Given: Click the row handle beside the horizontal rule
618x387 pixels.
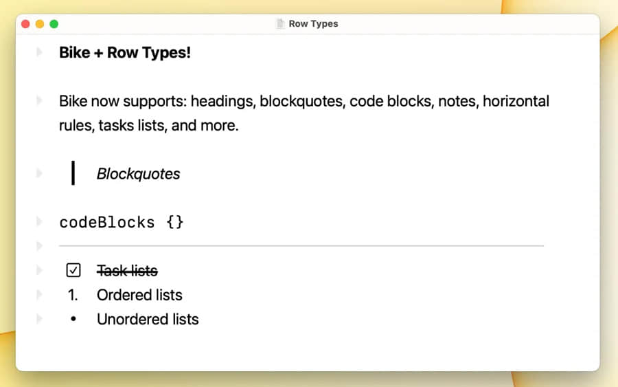Looking at the screenshot, I should [x=40, y=245].
